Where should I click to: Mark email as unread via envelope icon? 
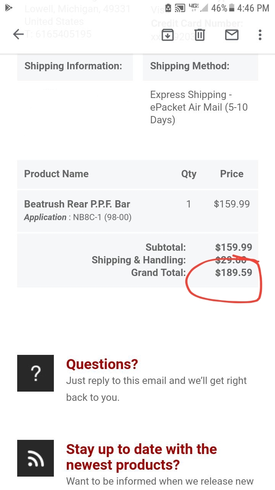pyautogui.click(x=231, y=35)
